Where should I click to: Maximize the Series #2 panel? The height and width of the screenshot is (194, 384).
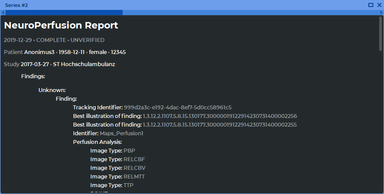pos(371,5)
